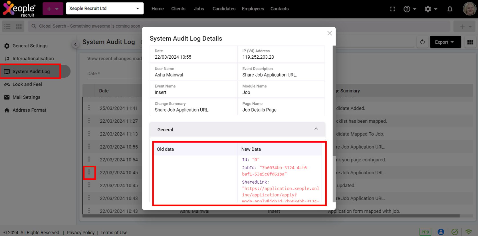Click the Old data column header
478x236 pixels.
165,149
